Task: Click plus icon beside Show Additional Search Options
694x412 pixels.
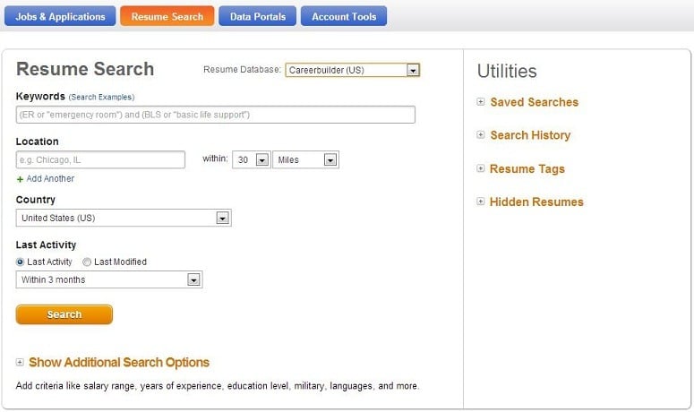Action: (x=20, y=363)
